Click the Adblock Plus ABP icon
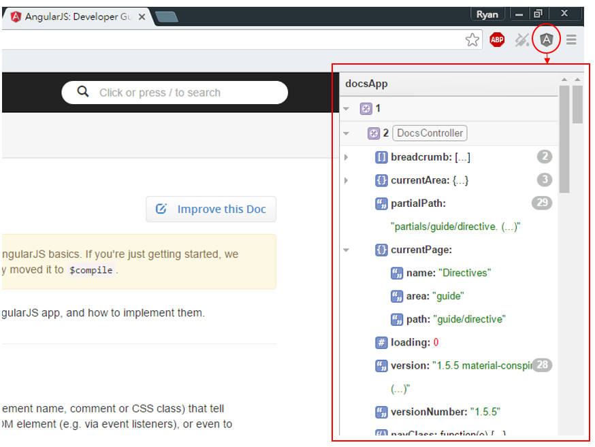Screen dimensions: 595x447 497,39
